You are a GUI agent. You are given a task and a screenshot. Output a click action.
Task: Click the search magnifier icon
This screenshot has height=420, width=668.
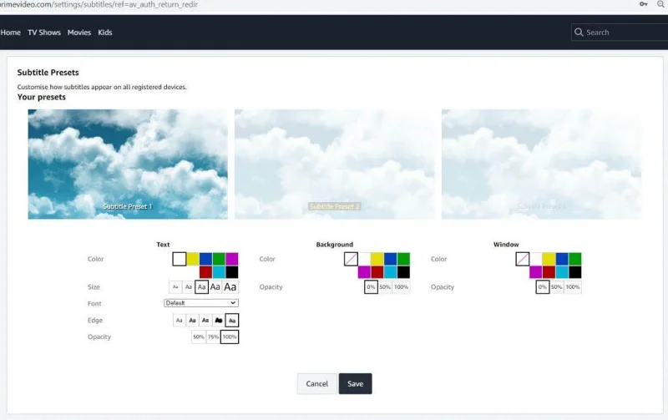[579, 33]
